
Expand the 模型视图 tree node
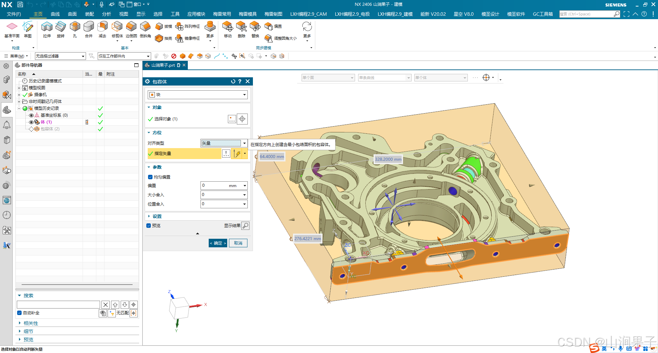19,88
